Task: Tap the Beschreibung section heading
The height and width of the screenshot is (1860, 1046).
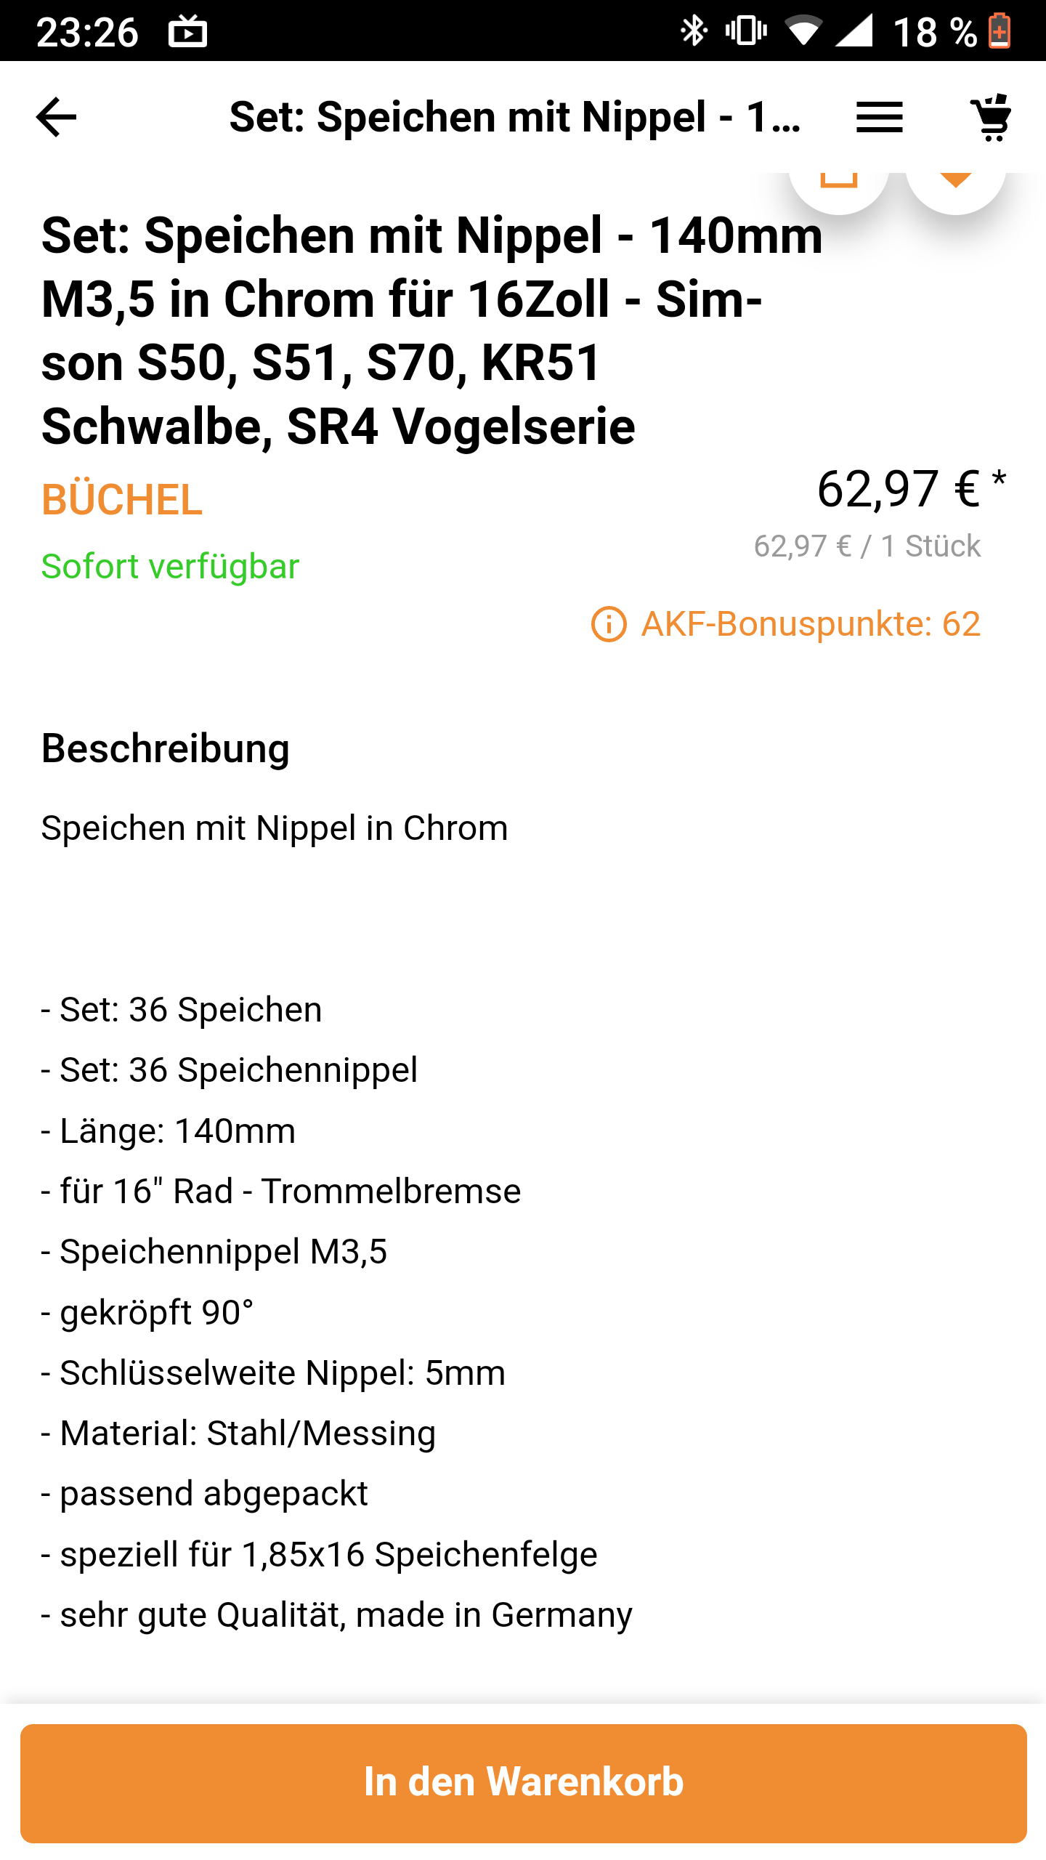Action: click(x=166, y=748)
